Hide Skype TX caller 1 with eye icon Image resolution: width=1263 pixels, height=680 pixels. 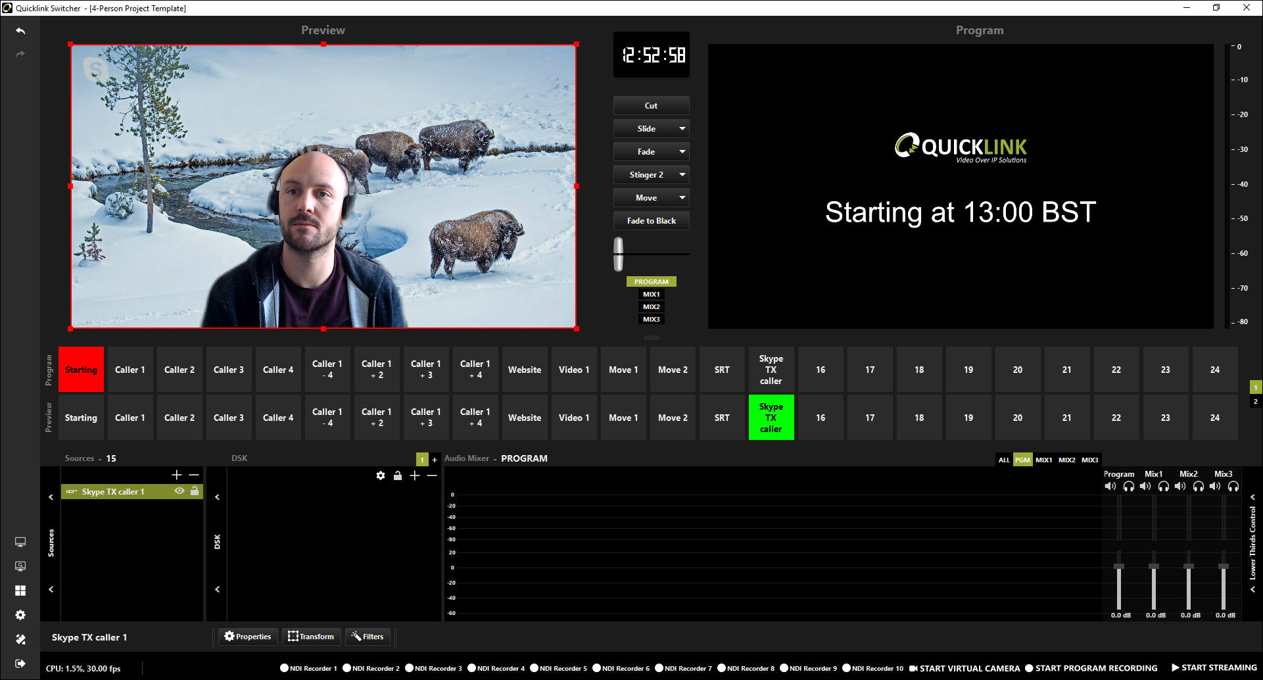coord(179,491)
